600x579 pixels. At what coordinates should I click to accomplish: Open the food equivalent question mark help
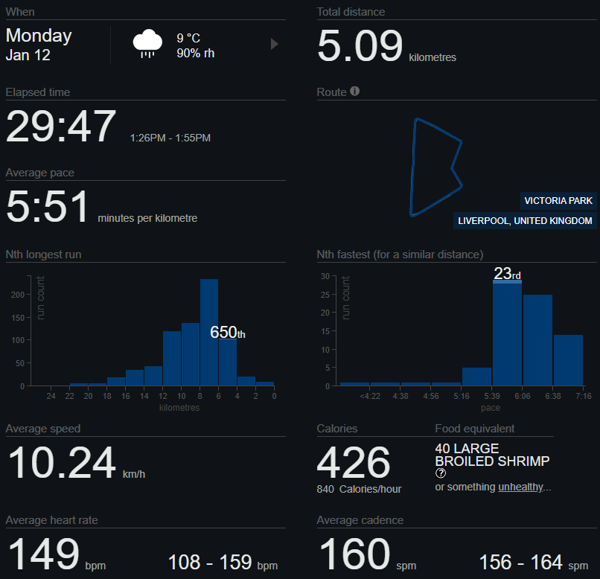coord(441,473)
